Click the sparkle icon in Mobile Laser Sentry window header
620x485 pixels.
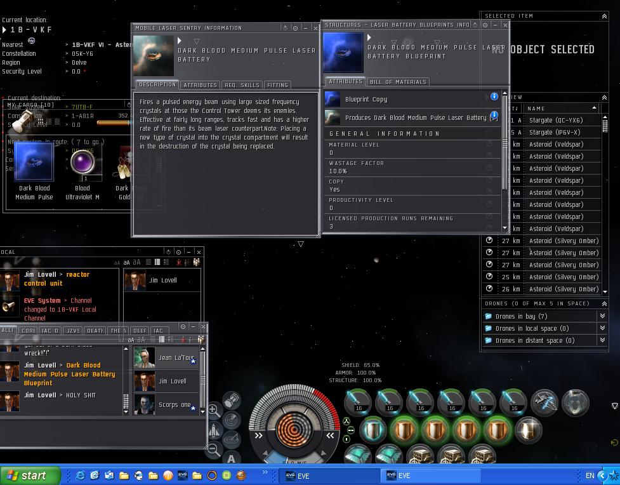tap(285, 28)
